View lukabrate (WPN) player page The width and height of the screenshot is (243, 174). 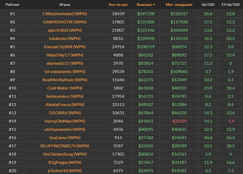pos(65,38)
